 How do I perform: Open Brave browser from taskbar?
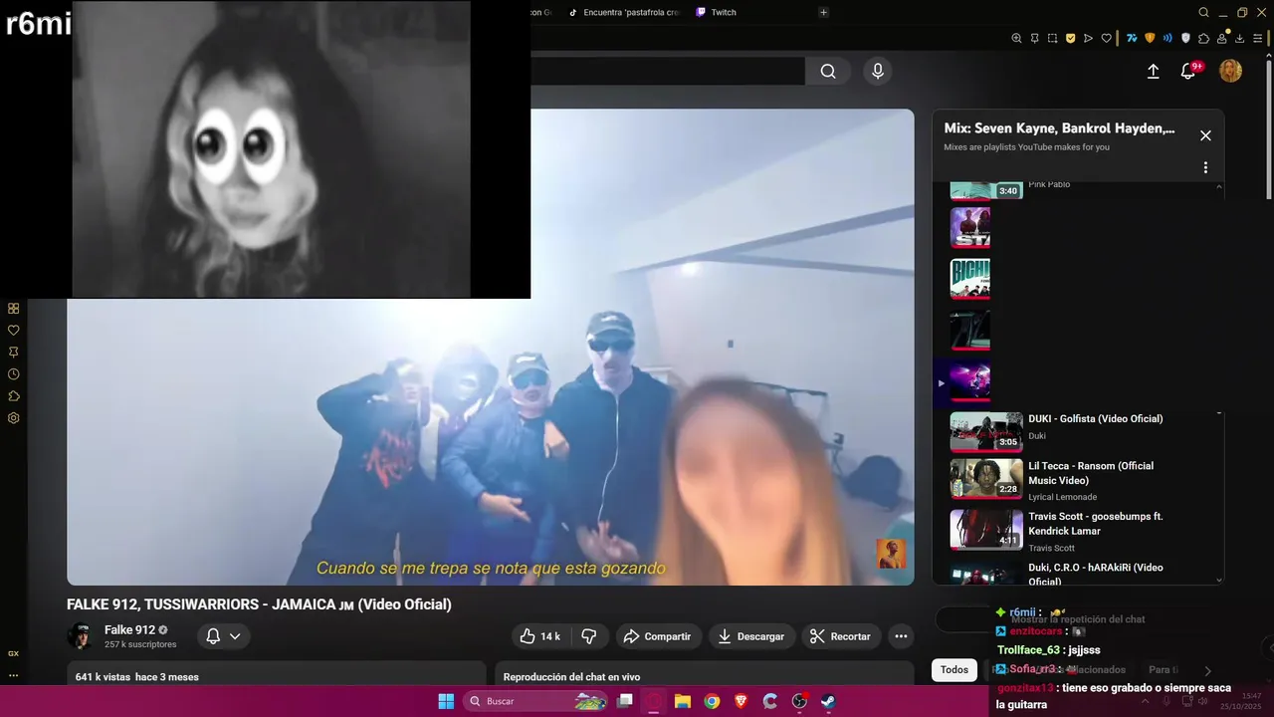(741, 701)
